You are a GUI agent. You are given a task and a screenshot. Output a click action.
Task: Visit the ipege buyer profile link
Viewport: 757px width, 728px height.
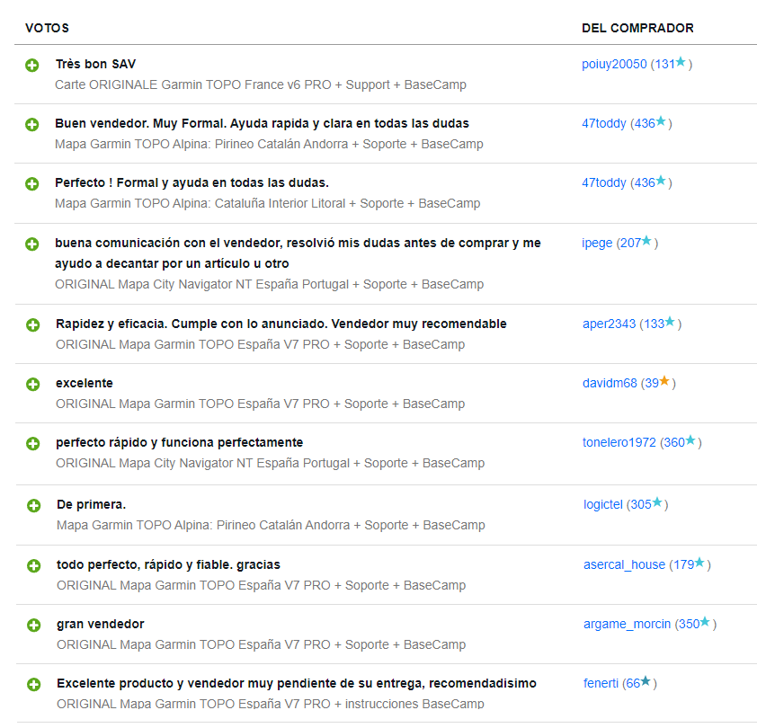point(597,243)
